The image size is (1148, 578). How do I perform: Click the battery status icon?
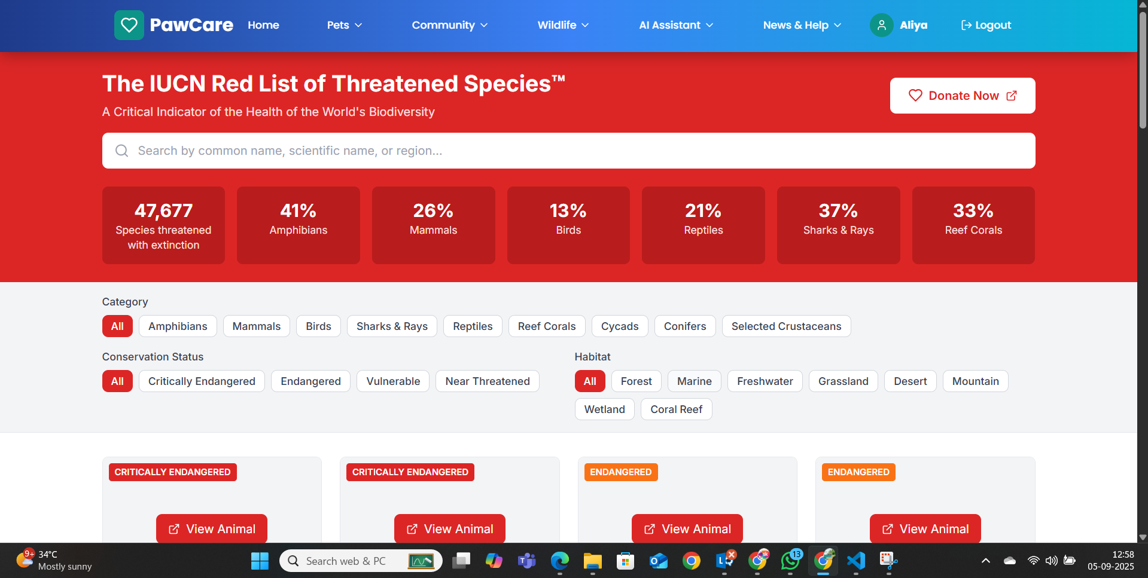point(1070,561)
